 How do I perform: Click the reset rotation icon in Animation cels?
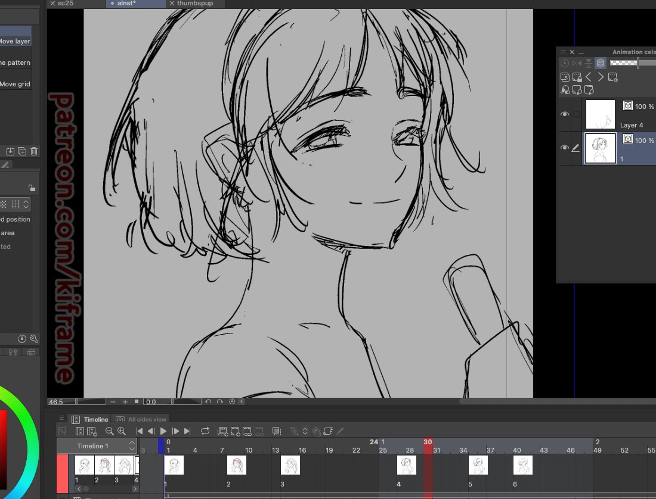tap(565, 63)
